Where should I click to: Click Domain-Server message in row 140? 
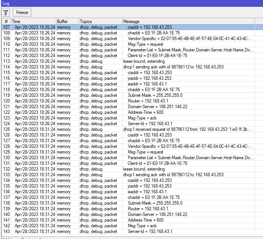click(157, 214)
